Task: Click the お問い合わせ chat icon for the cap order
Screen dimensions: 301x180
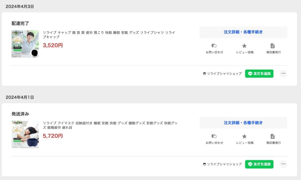Action: point(213,46)
